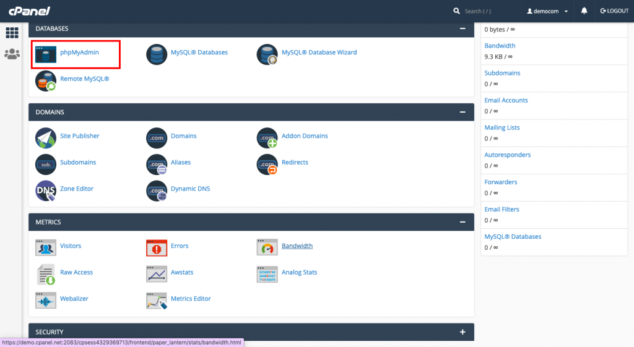This screenshot has height=347, width=634.
Task: Open the phpMyAdmin icon
Action: pyautogui.click(x=46, y=54)
